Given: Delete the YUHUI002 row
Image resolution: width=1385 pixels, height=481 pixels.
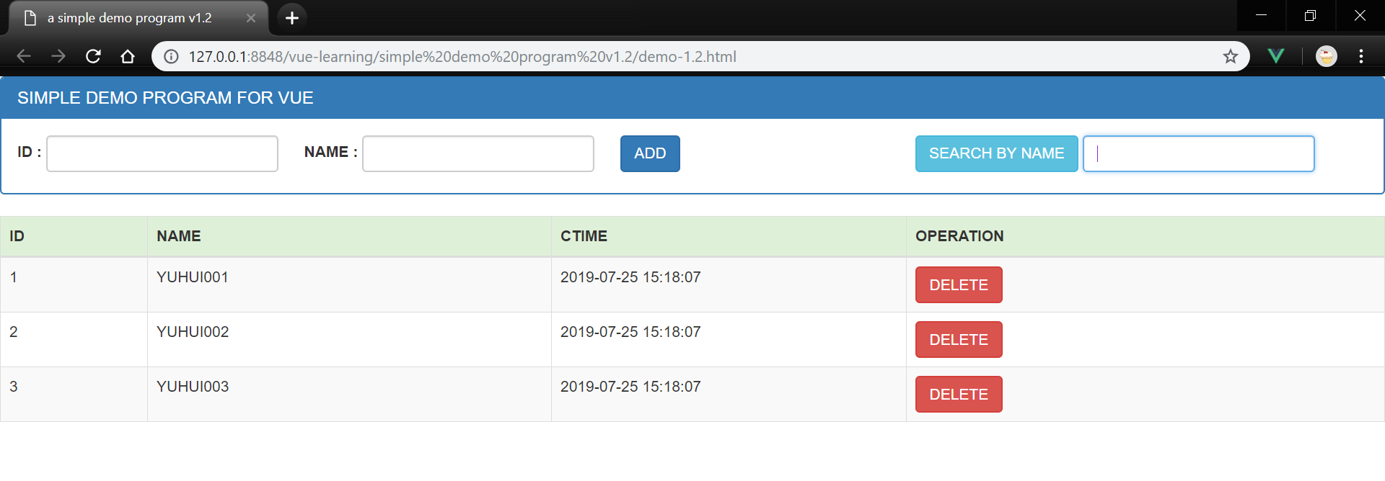Looking at the screenshot, I should [958, 340].
